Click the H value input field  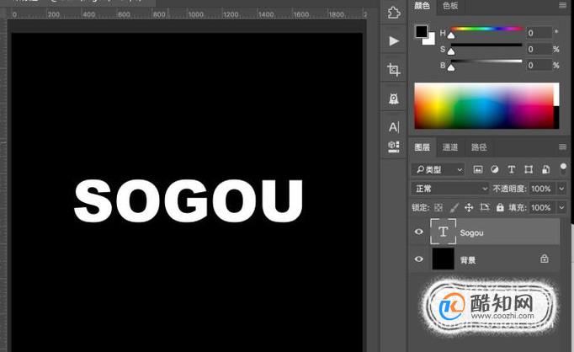click(539, 33)
